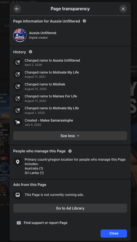Select text 'Digital creator' under page name

click(x=38, y=38)
